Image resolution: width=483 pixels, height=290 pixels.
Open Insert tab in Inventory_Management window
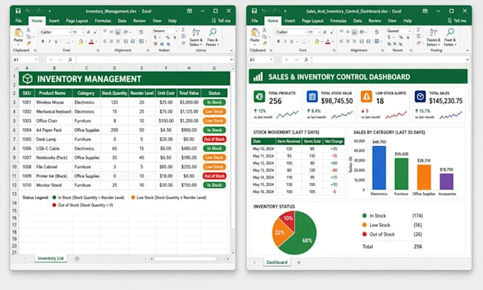click(54, 21)
